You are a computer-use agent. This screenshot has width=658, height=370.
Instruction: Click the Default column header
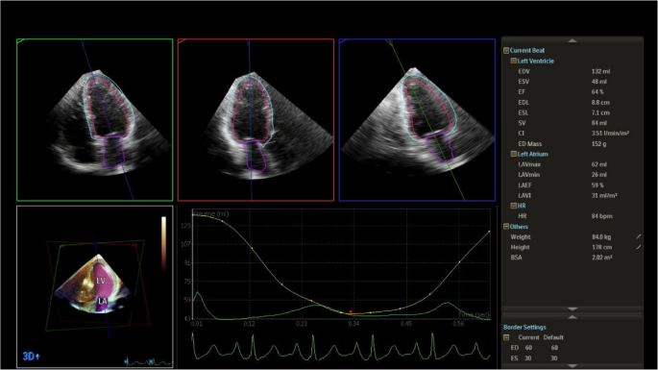point(553,337)
